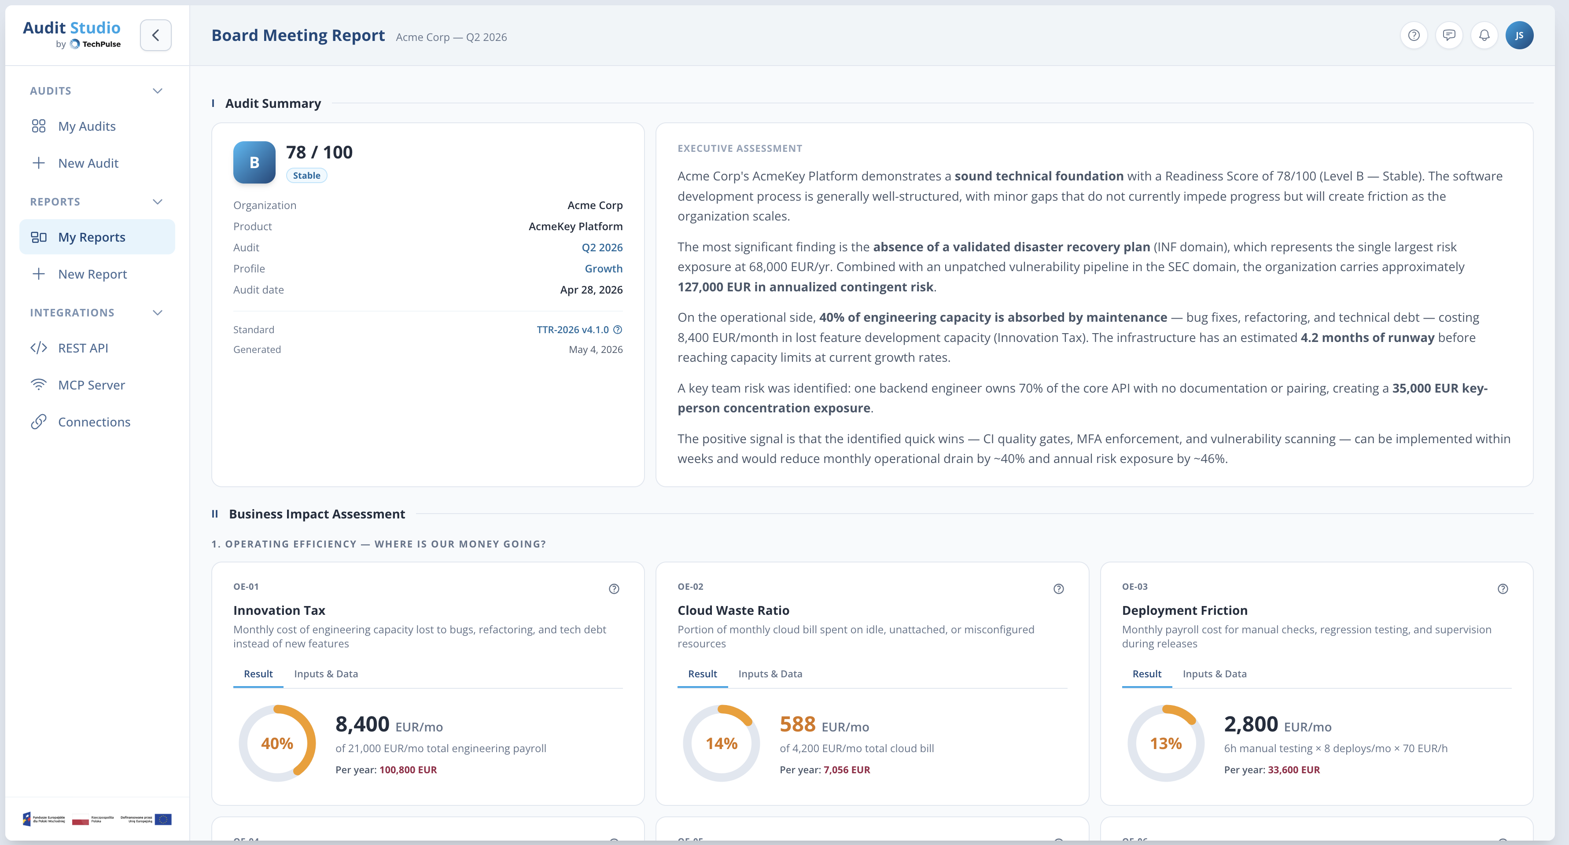1569x845 pixels.
Task: Click the 13% Deployment Friction donut
Action: click(x=1166, y=743)
